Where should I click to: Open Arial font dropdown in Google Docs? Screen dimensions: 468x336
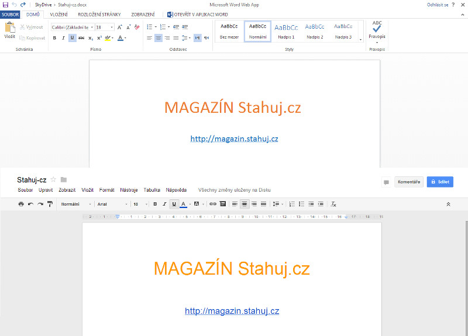(x=112, y=204)
